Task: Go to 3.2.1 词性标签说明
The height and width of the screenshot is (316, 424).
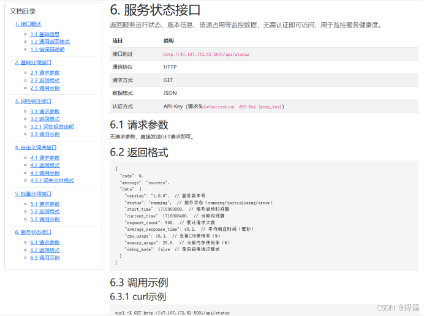Action: click(52, 127)
